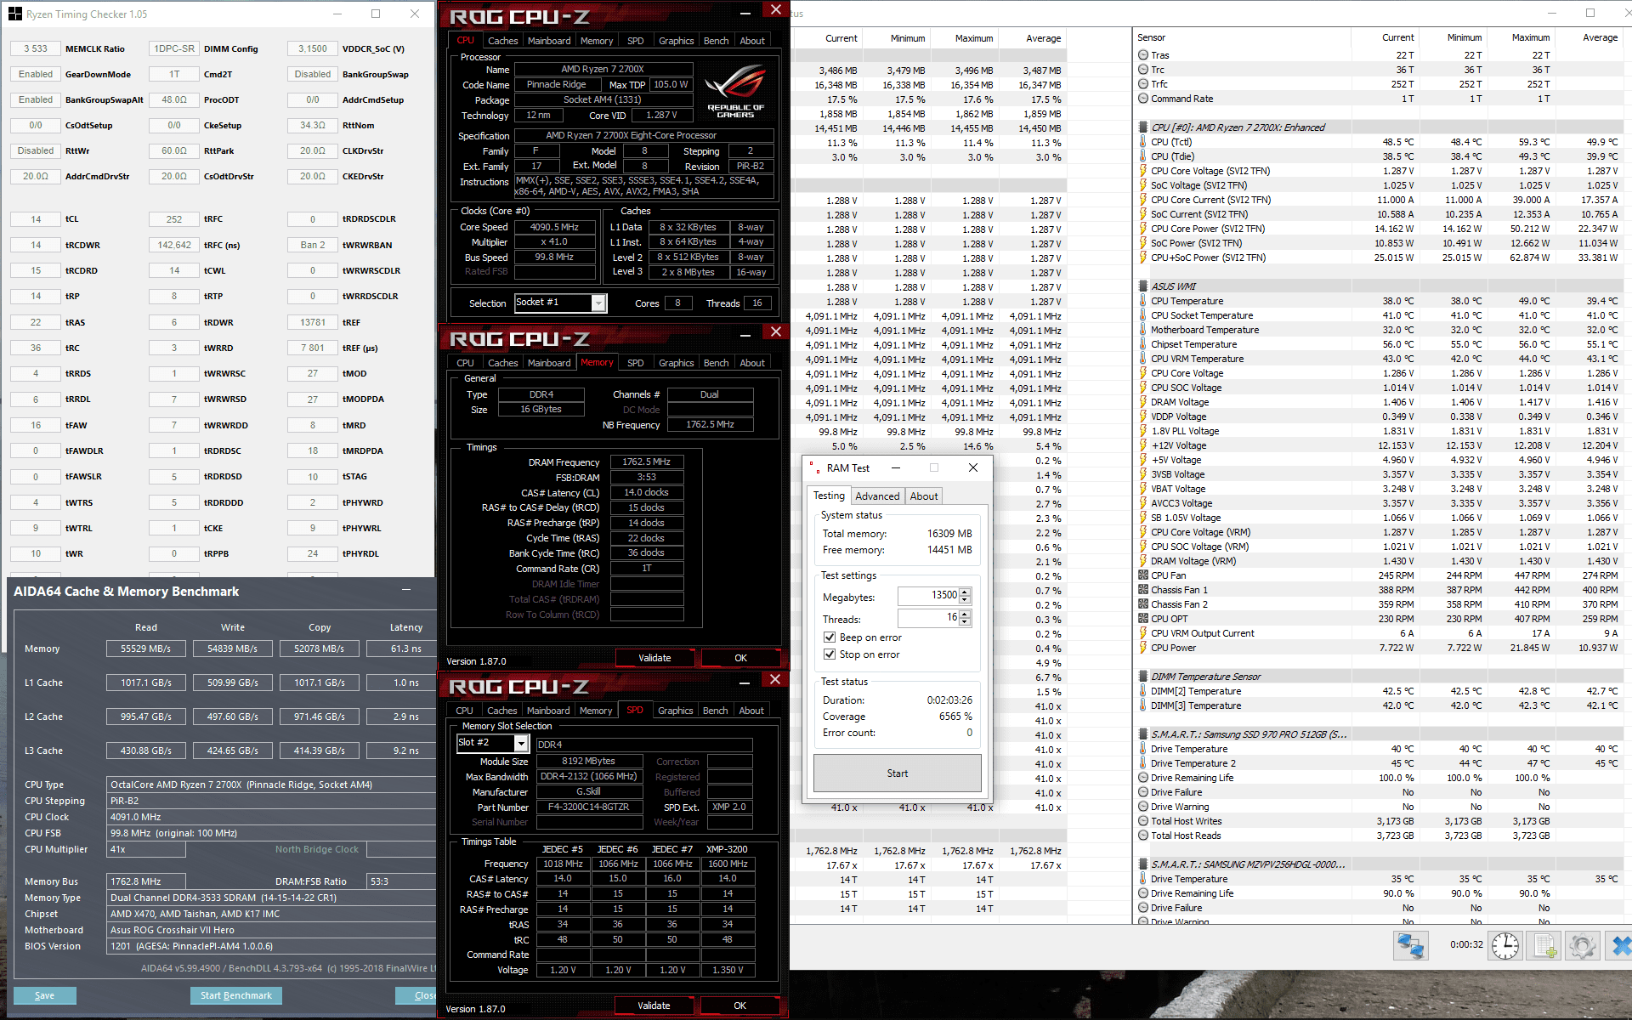1632x1020 pixels.
Task: Click Validate in CPU-Z SPD slot window
Action: [x=654, y=1006]
